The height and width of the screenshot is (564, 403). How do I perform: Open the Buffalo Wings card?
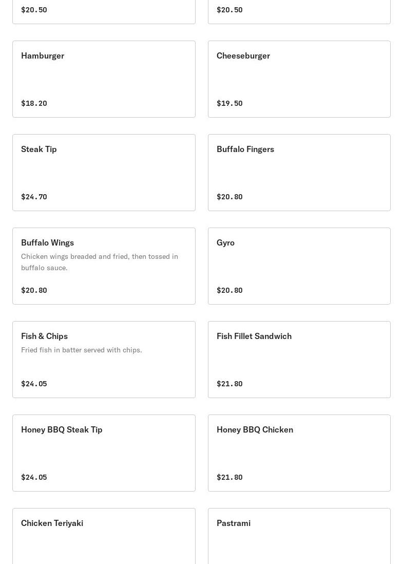(104, 266)
